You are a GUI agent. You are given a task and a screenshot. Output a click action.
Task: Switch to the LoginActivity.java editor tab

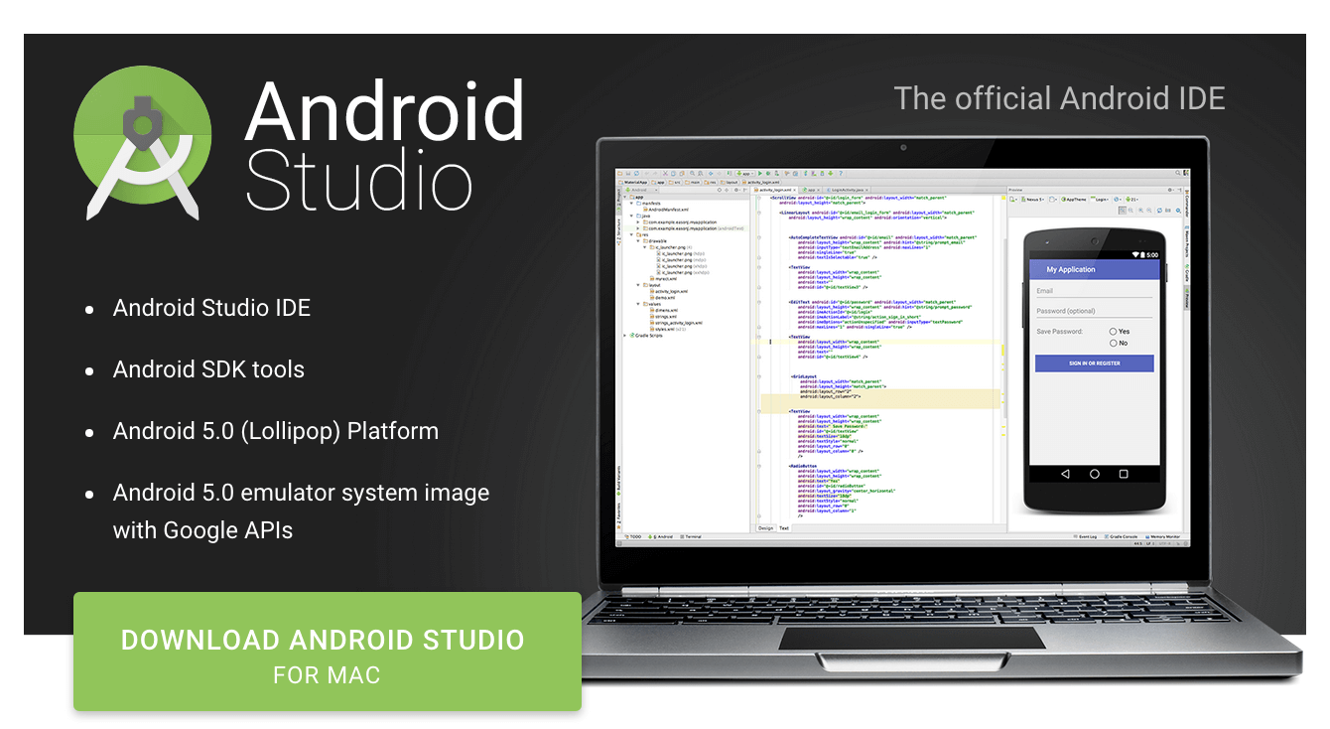[848, 190]
